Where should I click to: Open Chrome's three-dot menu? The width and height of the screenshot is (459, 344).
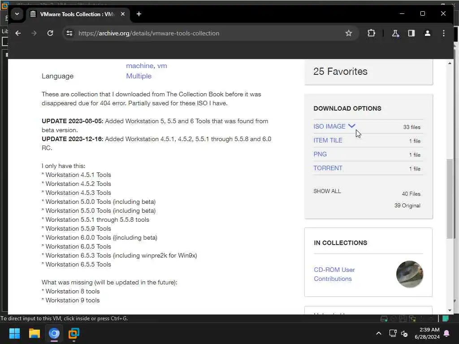(x=444, y=33)
